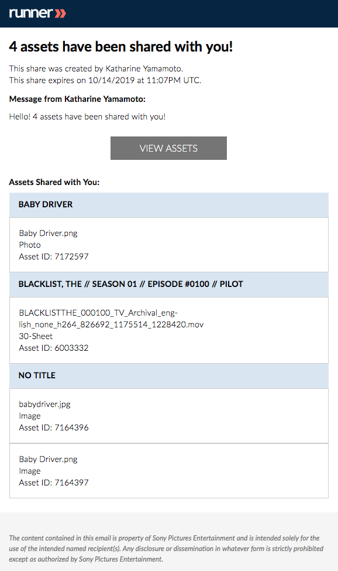338x571 pixels.
Task: Click the red double-chevron logo mark
Action: [60, 13]
